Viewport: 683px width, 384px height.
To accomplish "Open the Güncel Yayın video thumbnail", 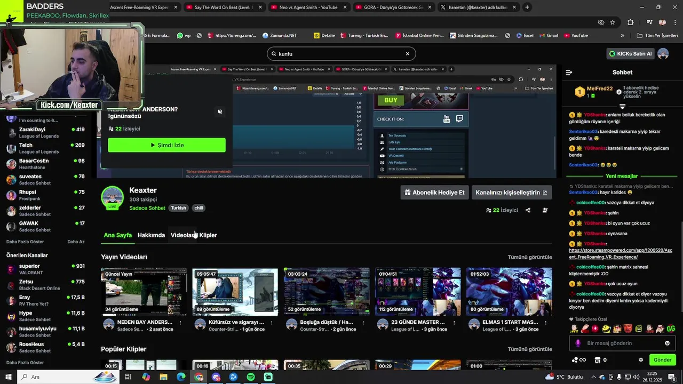I will coord(144,292).
